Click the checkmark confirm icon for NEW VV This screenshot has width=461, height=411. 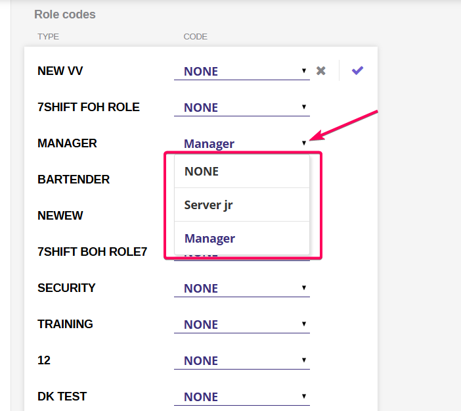[357, 70]
